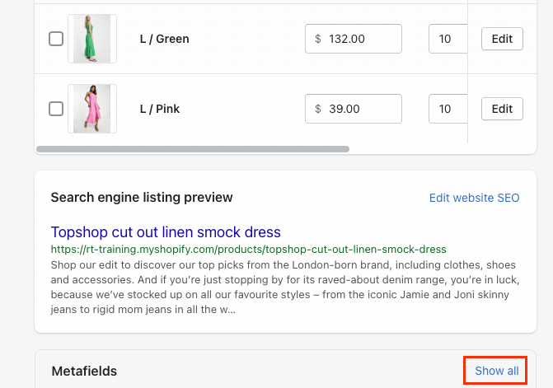Click the L / Pink variant label

click(x=160, y=109)
